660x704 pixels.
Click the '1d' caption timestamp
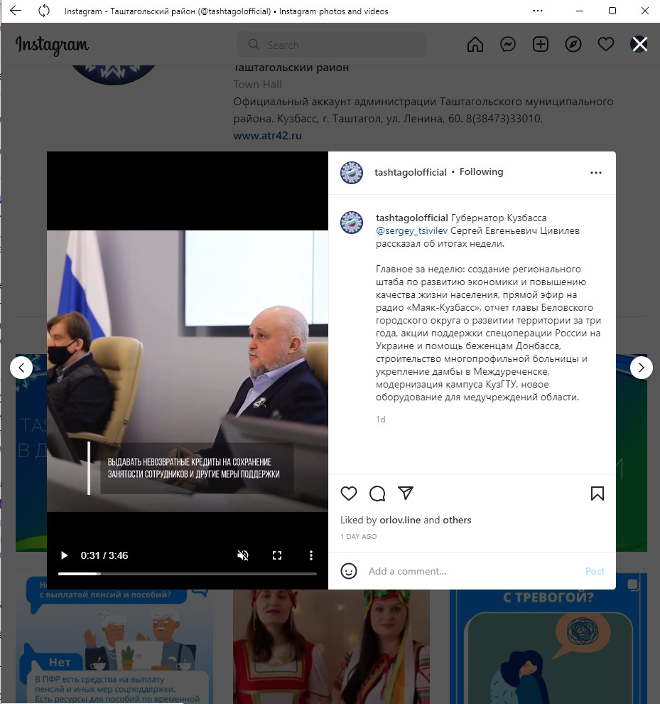coord(381,420)
